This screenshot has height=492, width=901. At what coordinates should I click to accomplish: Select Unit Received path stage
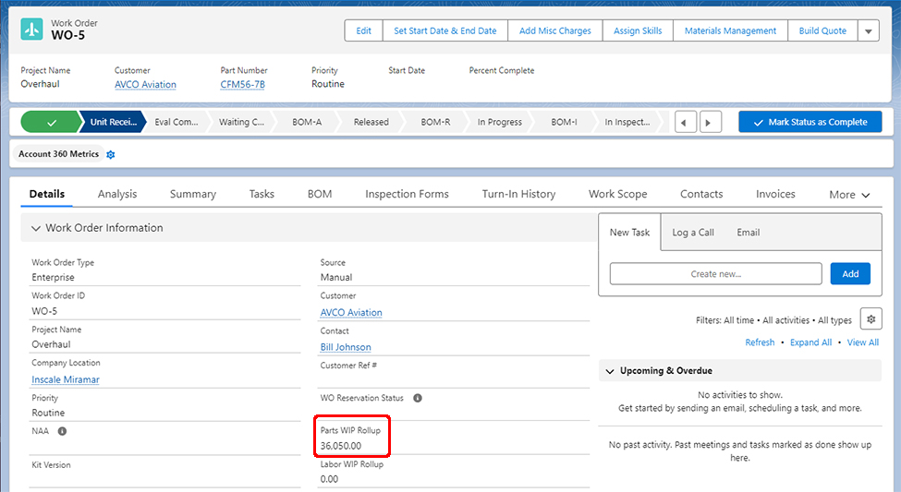[113, 122]
